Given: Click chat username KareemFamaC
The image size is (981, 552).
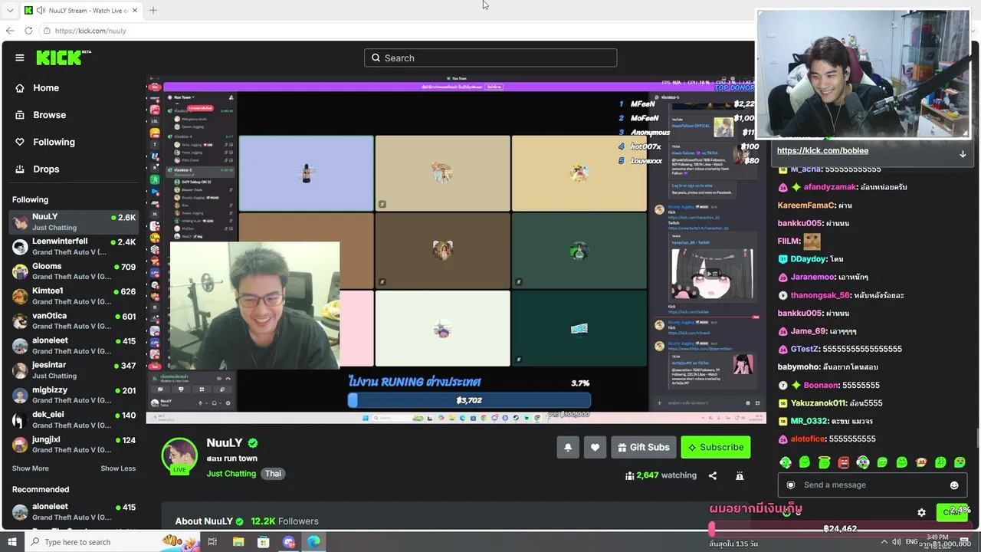Looking at the screenshot, I should (x=805, y=205).
